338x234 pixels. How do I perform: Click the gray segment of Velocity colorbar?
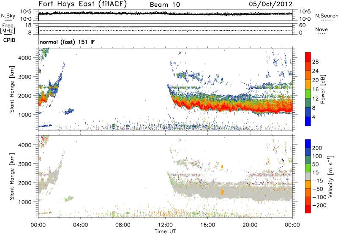point(308,176)
